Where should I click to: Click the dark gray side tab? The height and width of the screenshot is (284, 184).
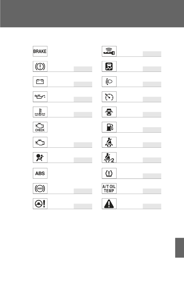coord(179,248)
